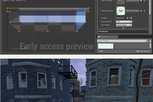Image resolution: width=153 pixels, height=102 pixels.
Task: Reset Pixels per unit to default
Action: pyautogui.click(x=133, y=22)
